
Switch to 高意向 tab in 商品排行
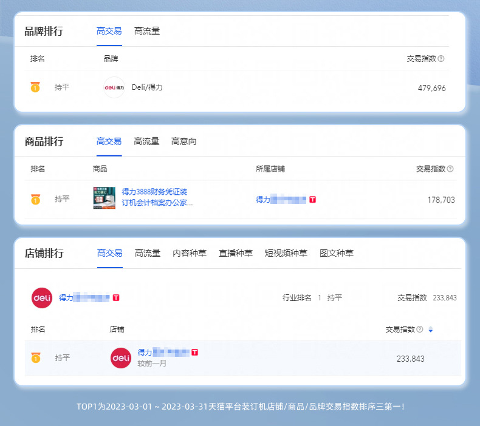point(184,141)
